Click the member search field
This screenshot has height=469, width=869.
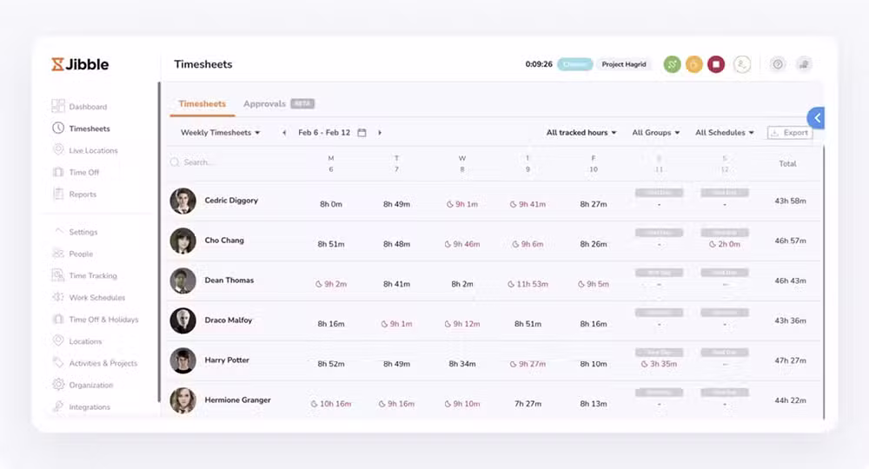(x=233, y=162)
